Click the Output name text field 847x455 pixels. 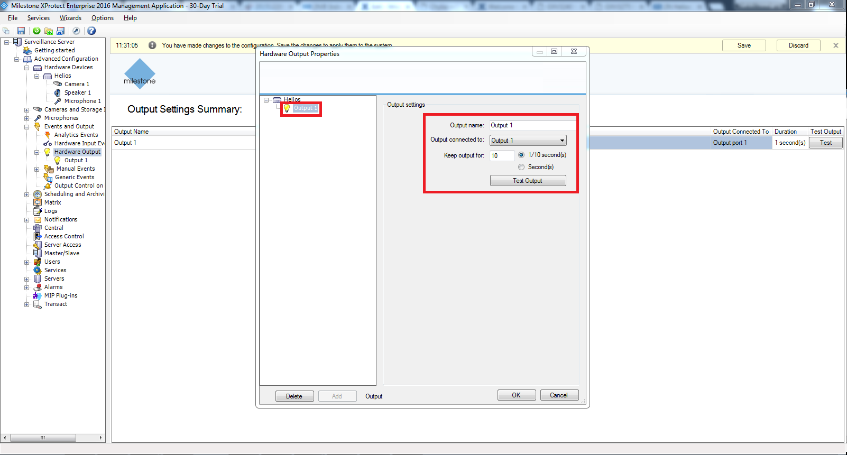532,125
